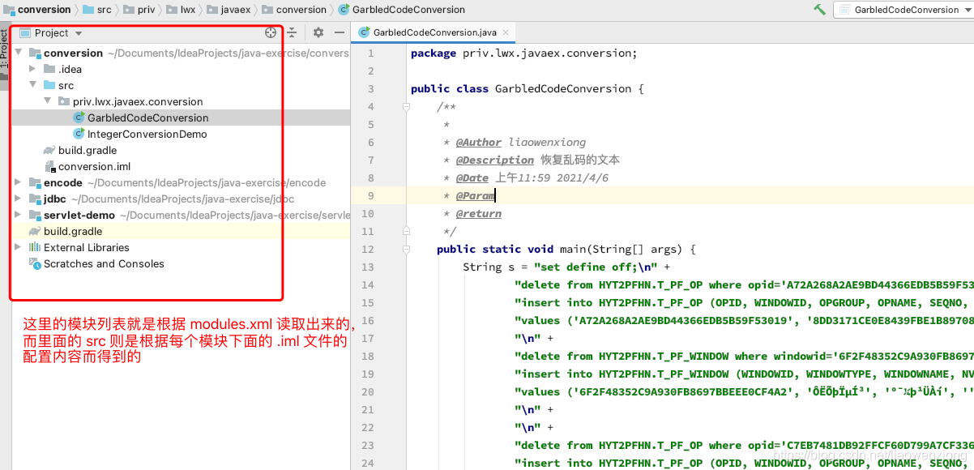Collapse the Javadoc comment fold at line 4
The width and height of the screenshot is (974, 470).
406,106
